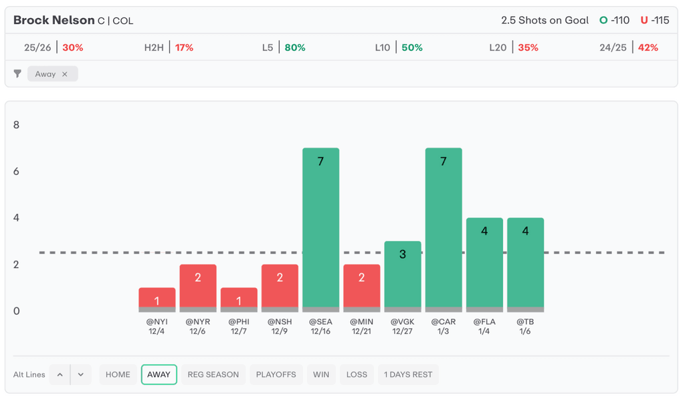This screenshot has width=685, height=405.
Task: Lower the alt line with down chevron
Action: pyautogui.click(x=80, y=375)
